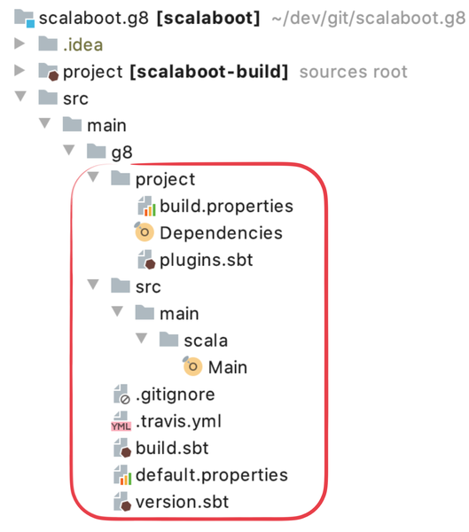The height and width of the screenshot is (532, 469).
Task: Expand the project [scalaboot-build] folder
Action: [x=20, y=70]
